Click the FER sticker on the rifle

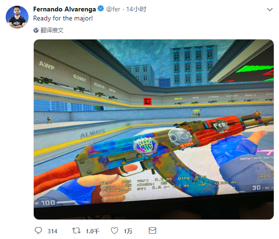[x=220, y=126]
